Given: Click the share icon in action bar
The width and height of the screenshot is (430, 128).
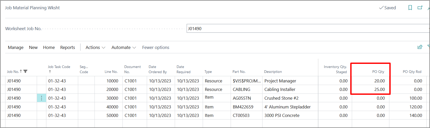Looking at the screenshot, I should [420, 47].
